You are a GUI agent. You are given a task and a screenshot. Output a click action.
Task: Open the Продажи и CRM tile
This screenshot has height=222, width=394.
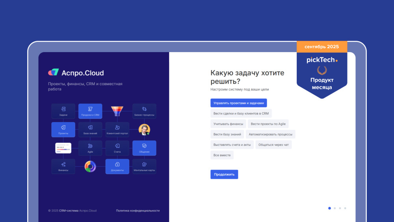click(90, 111)
